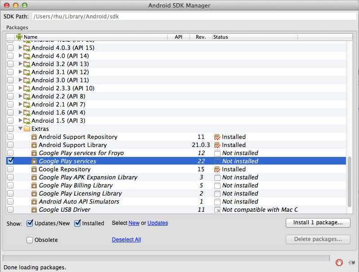Expand the Android 4.0.3 (API 15) node
Screen dimensions: 359x272
pyautogui.click(x=20, y=48)
